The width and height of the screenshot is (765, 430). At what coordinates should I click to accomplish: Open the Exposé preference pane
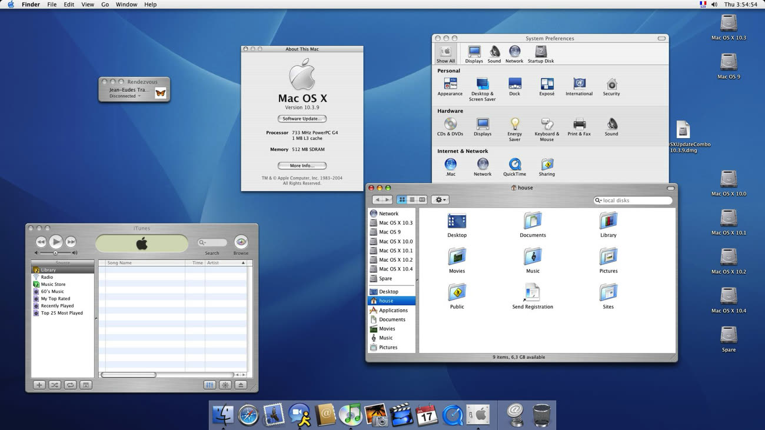click(547, 85)
